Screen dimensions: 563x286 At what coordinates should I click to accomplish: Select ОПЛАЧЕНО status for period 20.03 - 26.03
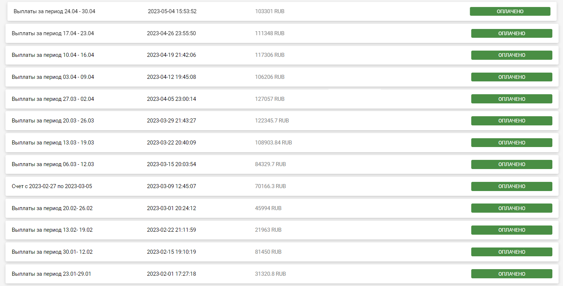pos(512,121)
